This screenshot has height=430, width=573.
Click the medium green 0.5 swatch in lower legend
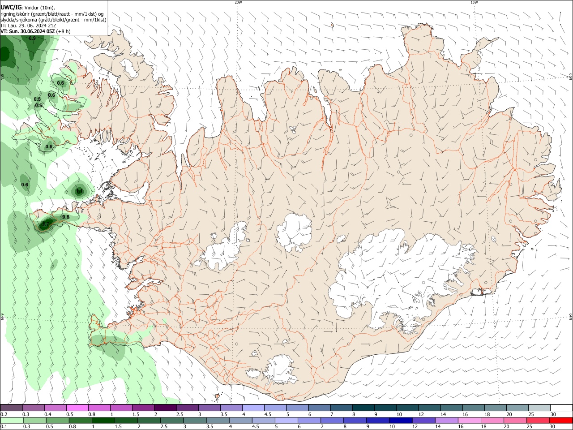click(x=57, y=421)
